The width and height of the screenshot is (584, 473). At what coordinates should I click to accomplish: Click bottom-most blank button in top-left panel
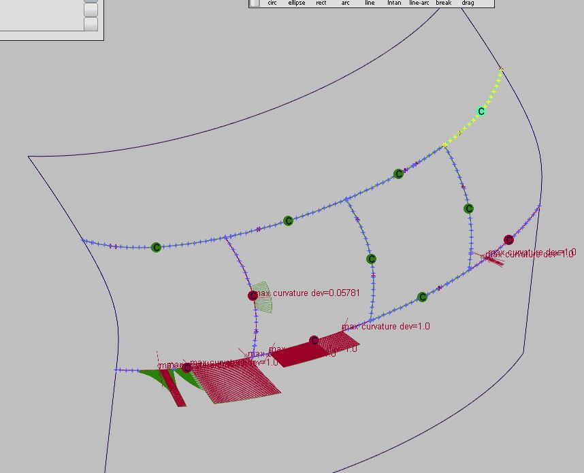pos(91,25)
